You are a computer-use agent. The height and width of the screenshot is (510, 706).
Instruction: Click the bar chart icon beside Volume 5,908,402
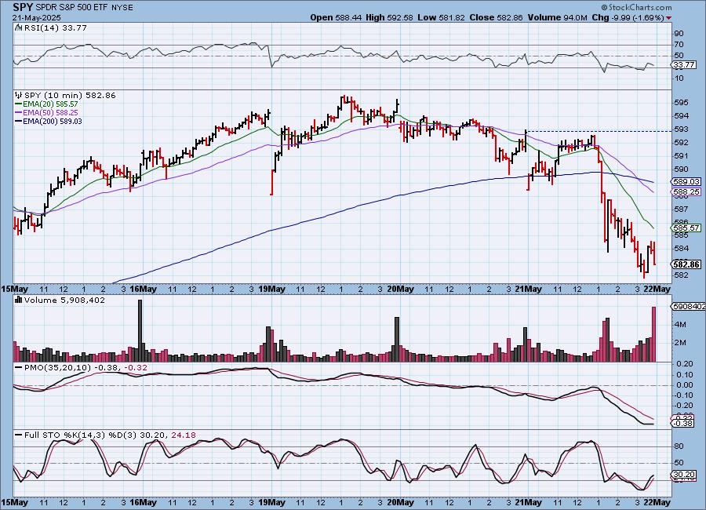(x=19, y=300)
